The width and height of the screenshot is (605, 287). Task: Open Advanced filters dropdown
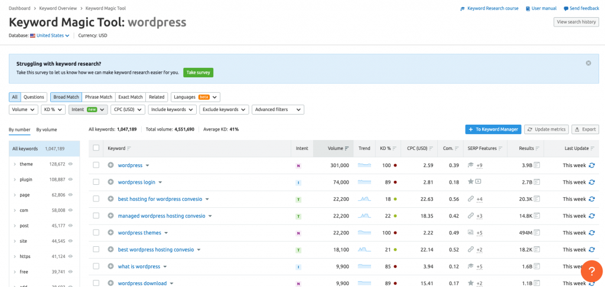pos(278,110)
